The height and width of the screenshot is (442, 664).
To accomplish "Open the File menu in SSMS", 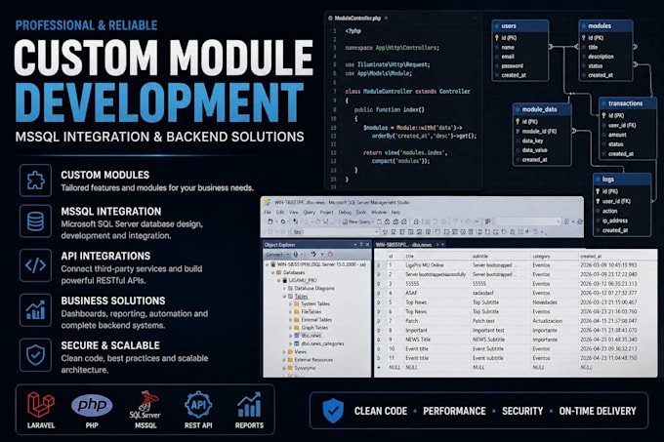I will pyautogui.click(x=268, y=213).
